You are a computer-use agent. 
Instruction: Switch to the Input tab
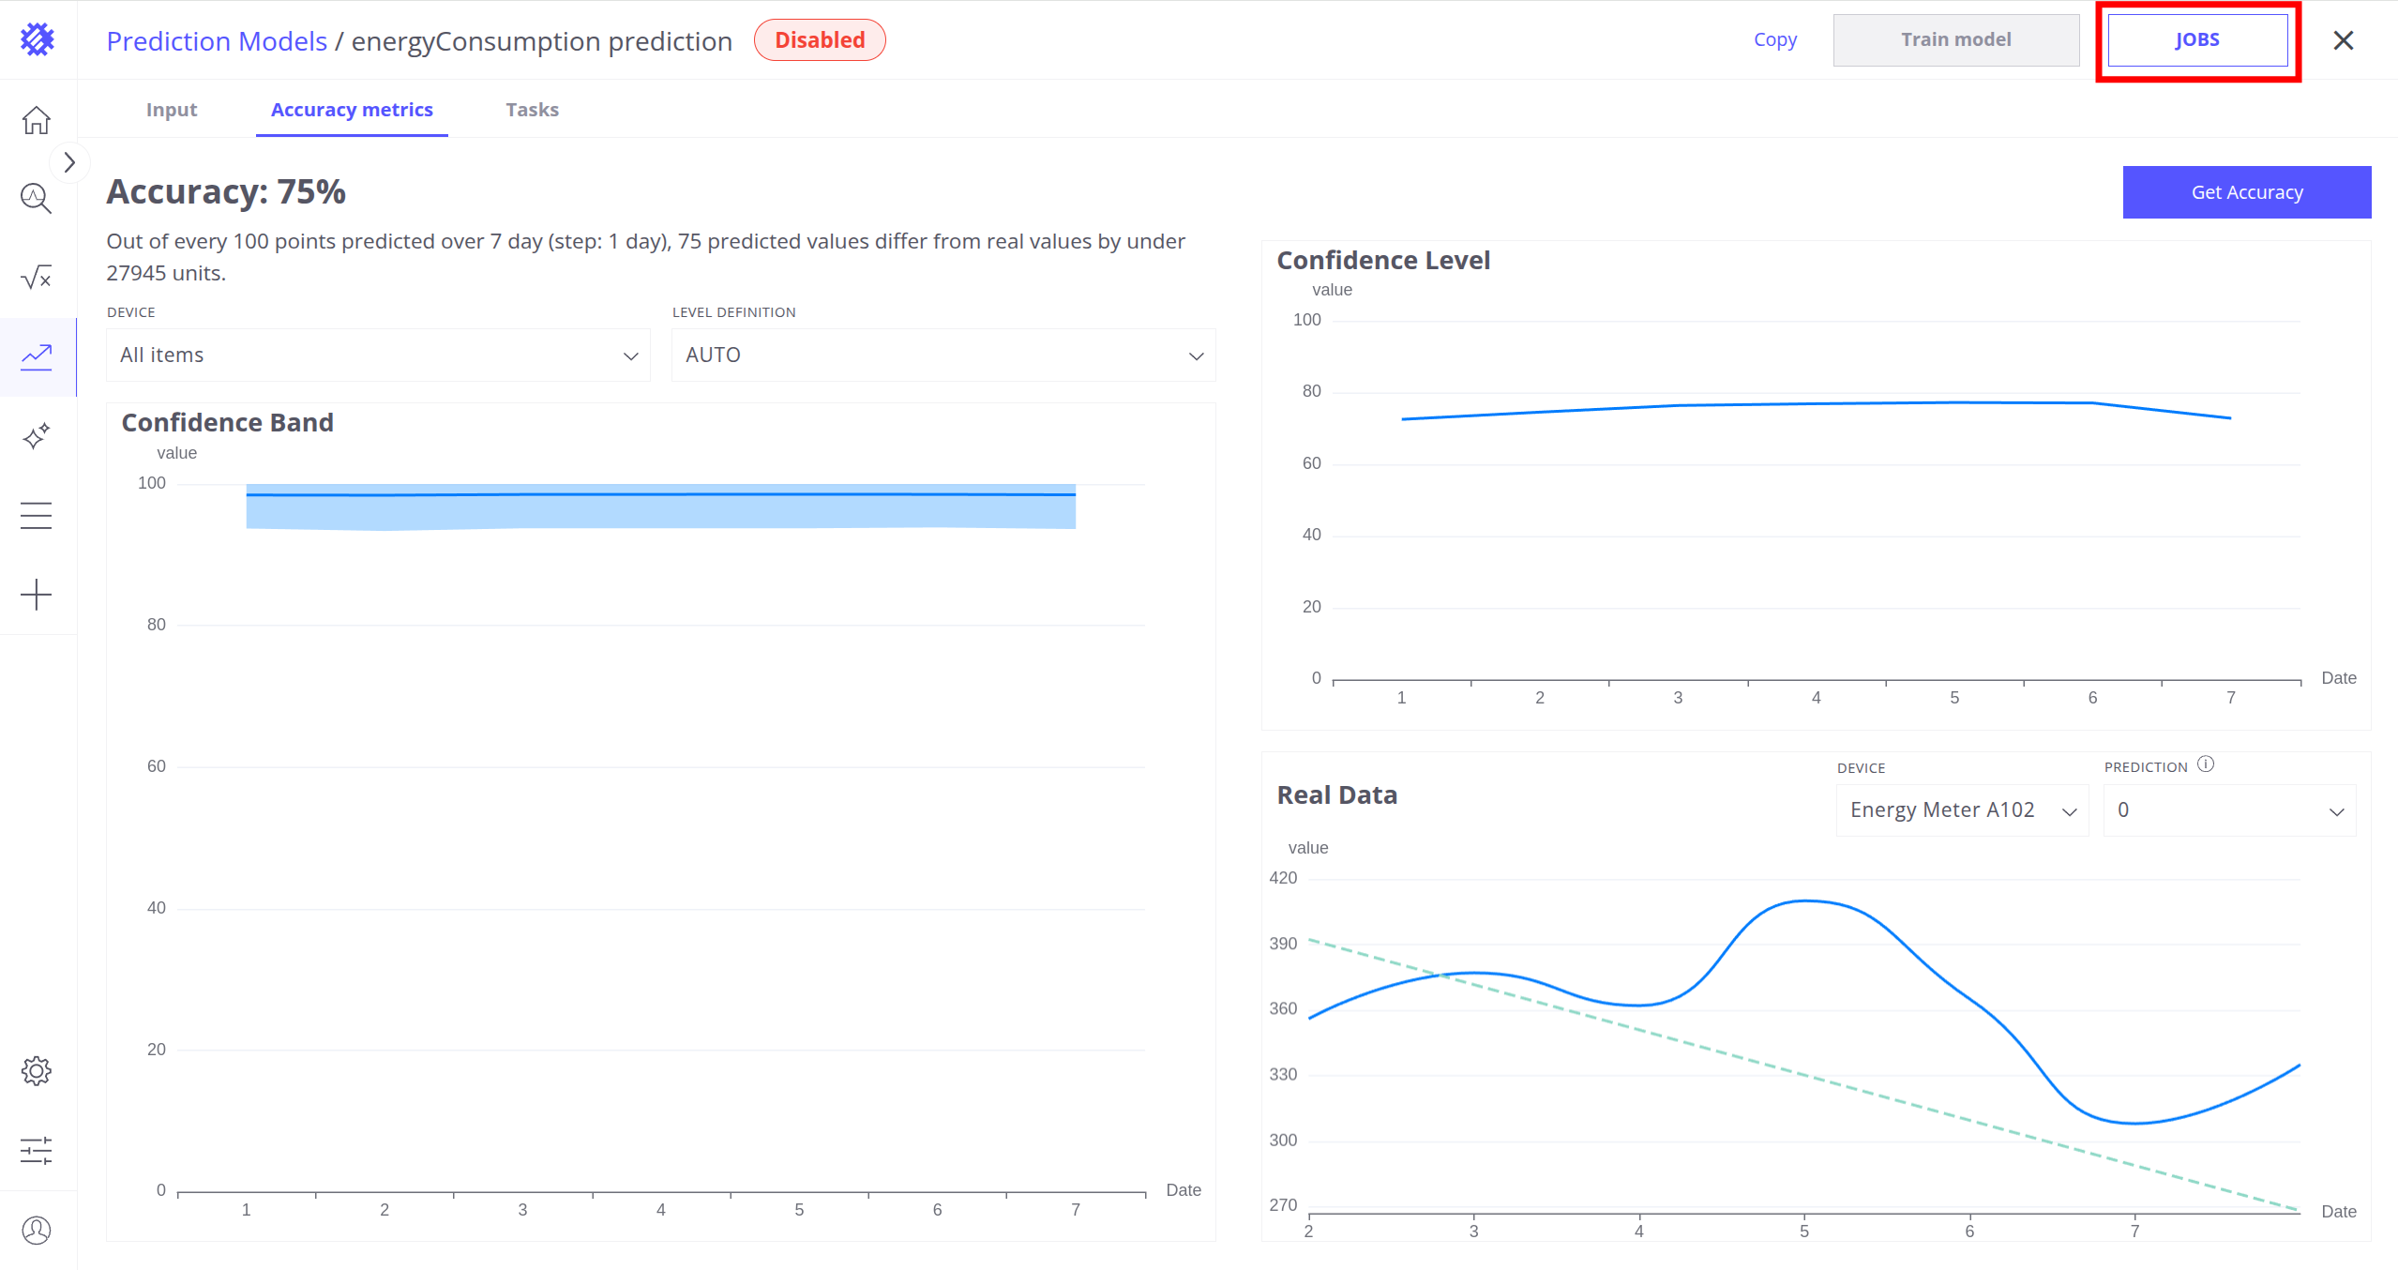coord(172,110)
